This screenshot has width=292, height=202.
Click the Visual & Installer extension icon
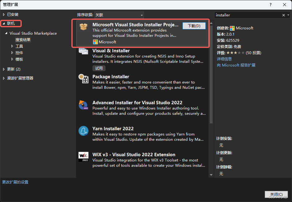(x=83, y=51)
